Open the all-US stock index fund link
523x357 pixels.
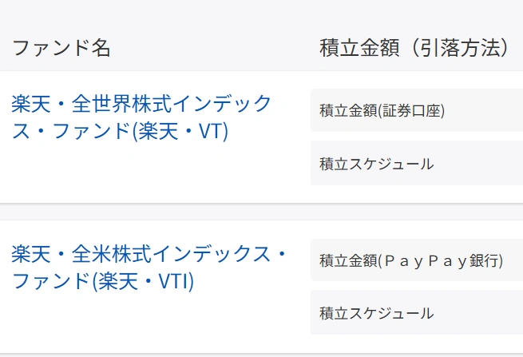[149, 255]
